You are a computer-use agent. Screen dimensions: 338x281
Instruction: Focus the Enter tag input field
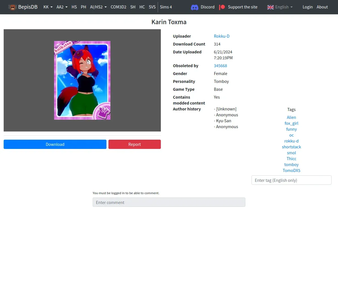point(291,180)
